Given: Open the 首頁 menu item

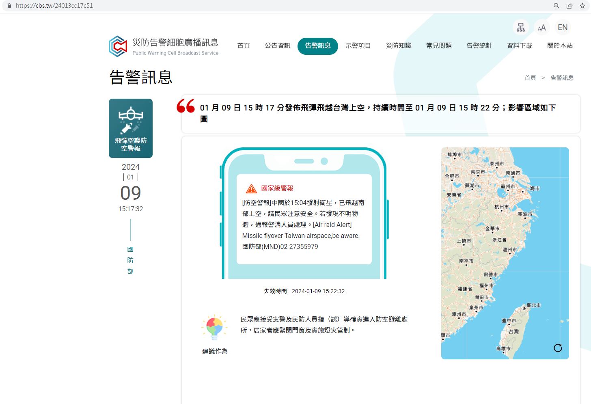Looking at the screenshot, I should pyautogui.click(x=244, y=46).
